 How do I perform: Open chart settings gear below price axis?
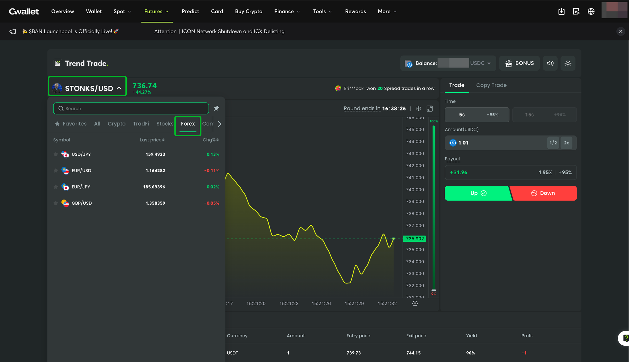pos(415,303)
